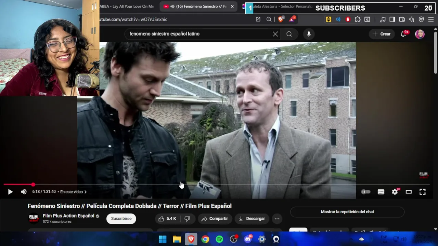Select the Brave browser taskbar icon
Image resolution: width=438 pixels, height=246 pixels.
191,239
